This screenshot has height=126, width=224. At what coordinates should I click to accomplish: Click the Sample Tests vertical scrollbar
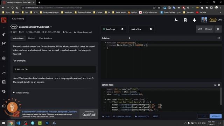(221, 97)
